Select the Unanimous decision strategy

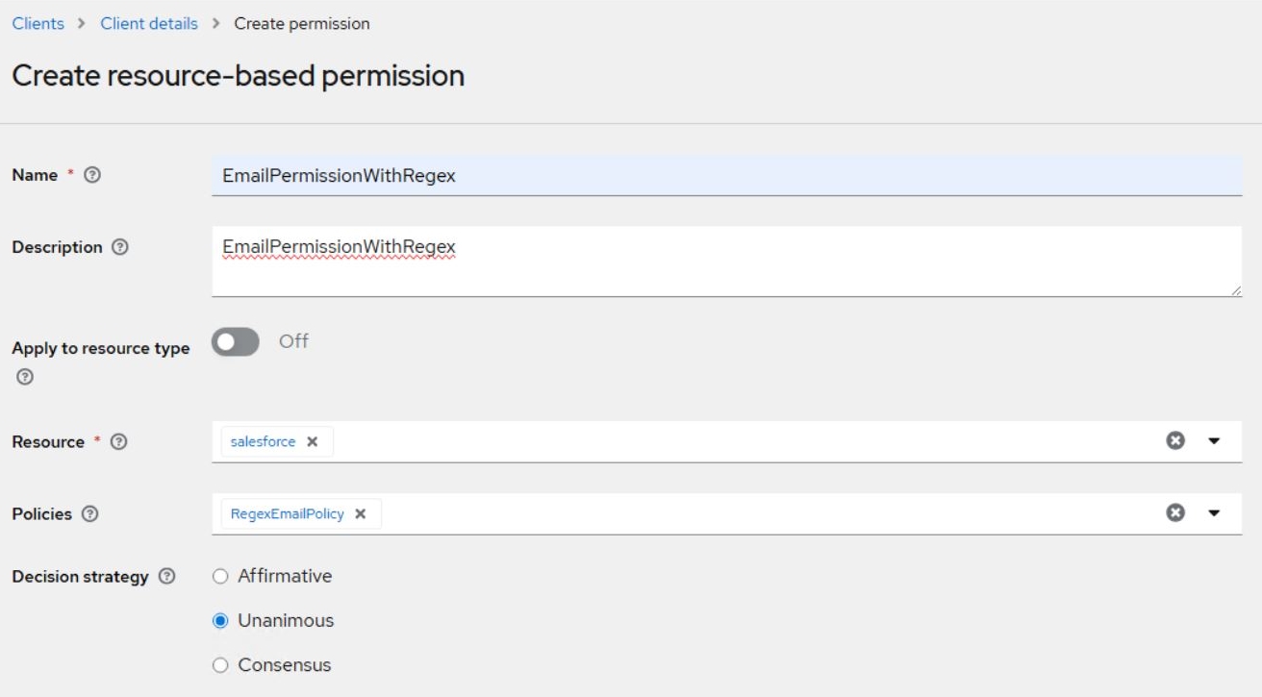point(221,621)
